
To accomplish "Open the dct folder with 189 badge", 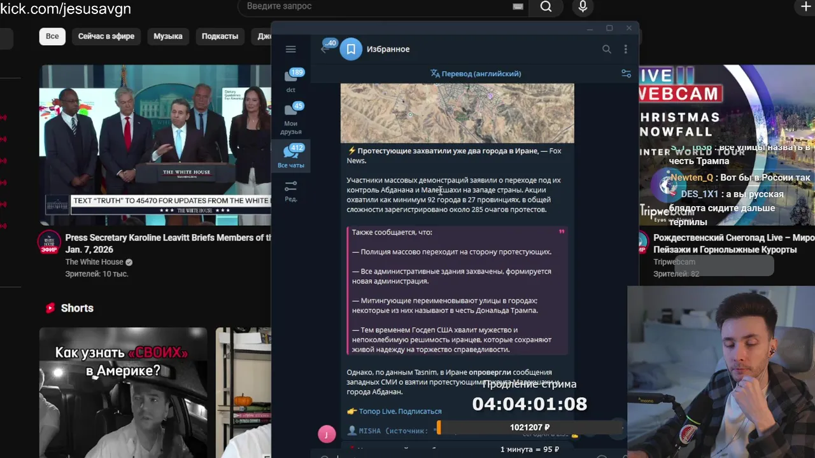I will pos(291,80).
